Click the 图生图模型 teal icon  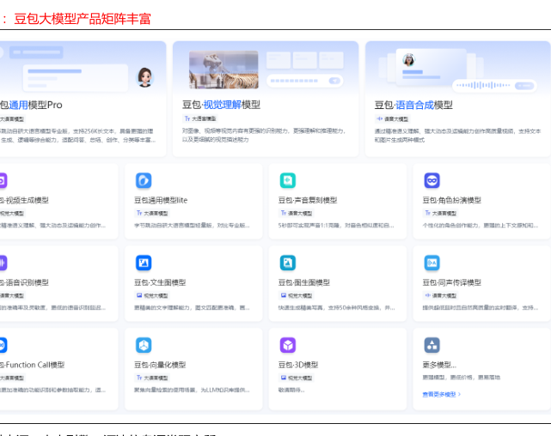[287, 263]
